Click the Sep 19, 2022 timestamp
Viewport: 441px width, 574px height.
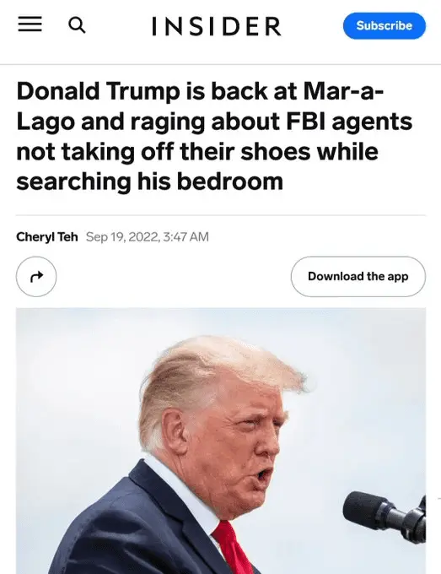[x=148, y=237]
